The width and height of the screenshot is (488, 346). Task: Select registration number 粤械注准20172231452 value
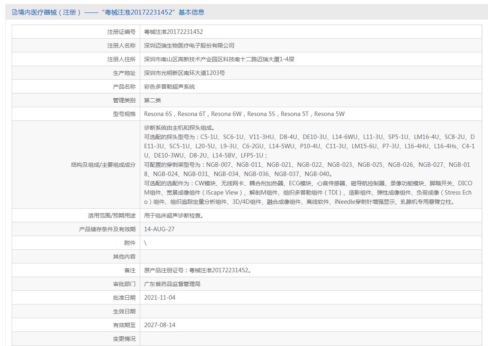point(174,32)
